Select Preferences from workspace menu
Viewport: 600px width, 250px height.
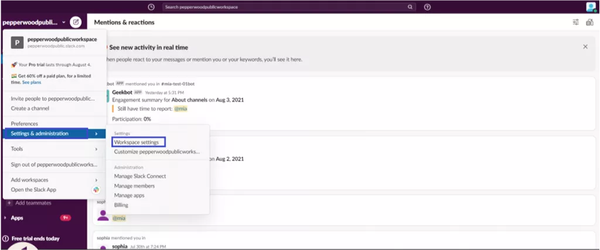pyautogui.click(x=25, y=124)
